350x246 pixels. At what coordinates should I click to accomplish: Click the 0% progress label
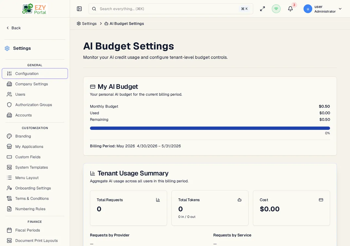click(x=328, y=133)
